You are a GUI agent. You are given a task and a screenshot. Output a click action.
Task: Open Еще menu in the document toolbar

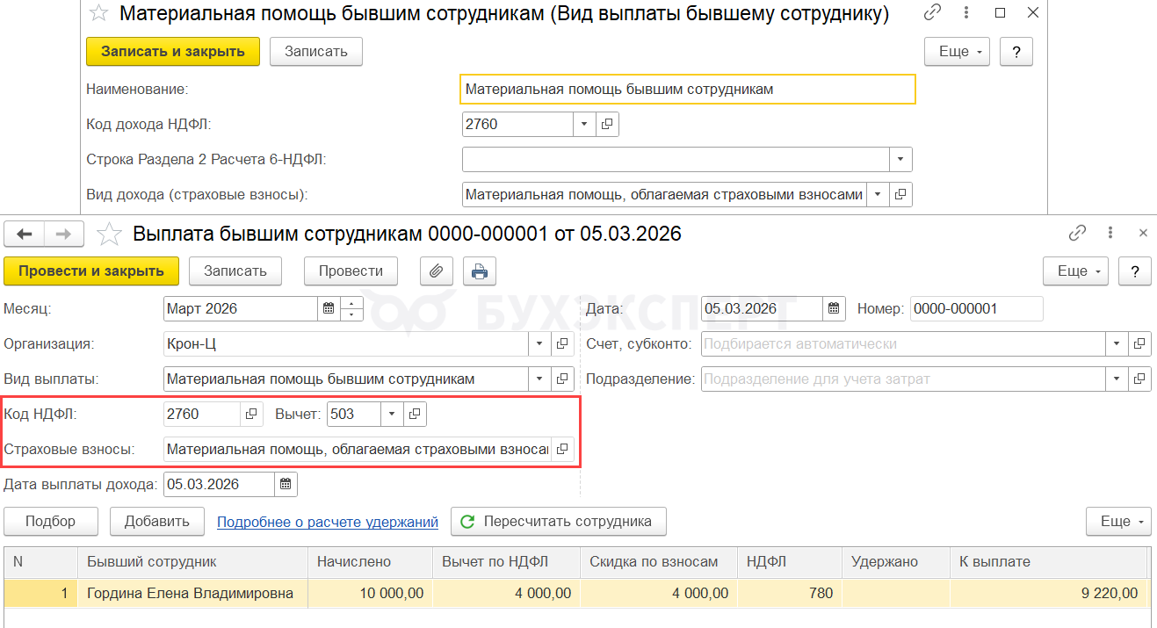coord(1076,271)
